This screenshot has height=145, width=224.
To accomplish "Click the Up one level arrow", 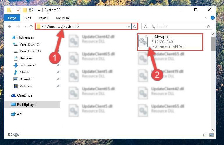I will 31,26.
